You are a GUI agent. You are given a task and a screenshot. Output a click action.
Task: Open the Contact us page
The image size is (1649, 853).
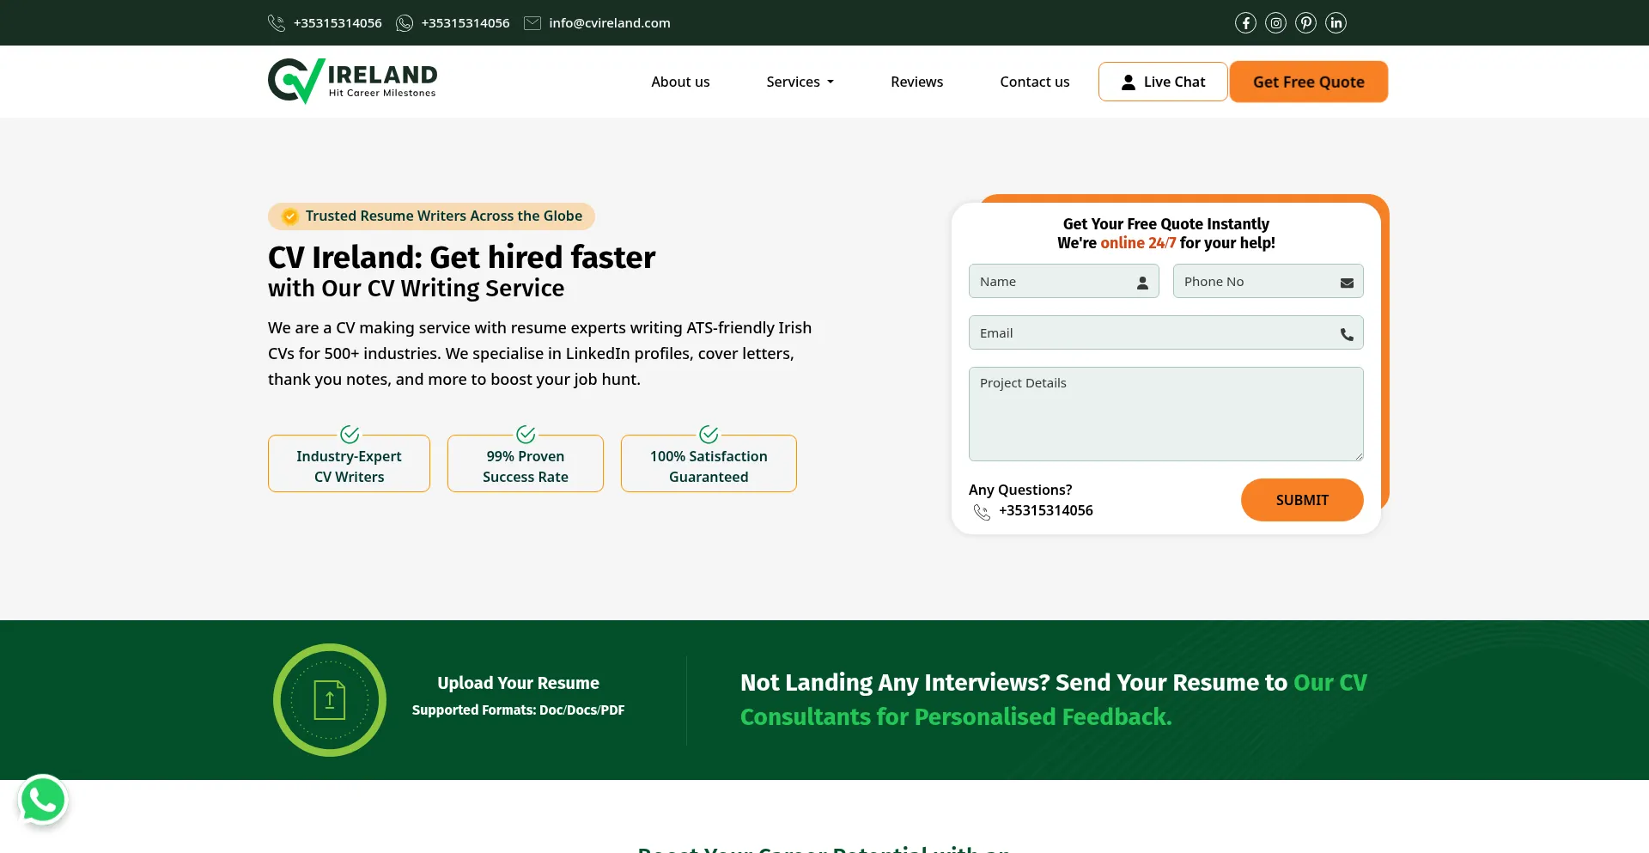(x=1034, y=82)
